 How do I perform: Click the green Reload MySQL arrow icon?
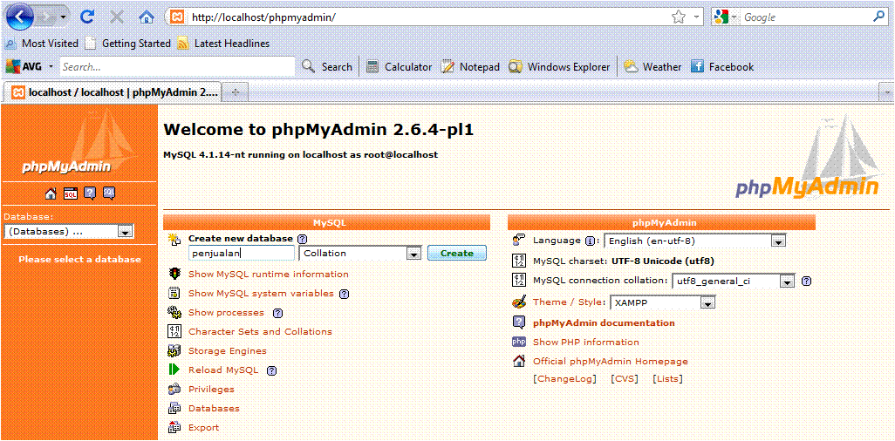174,370
